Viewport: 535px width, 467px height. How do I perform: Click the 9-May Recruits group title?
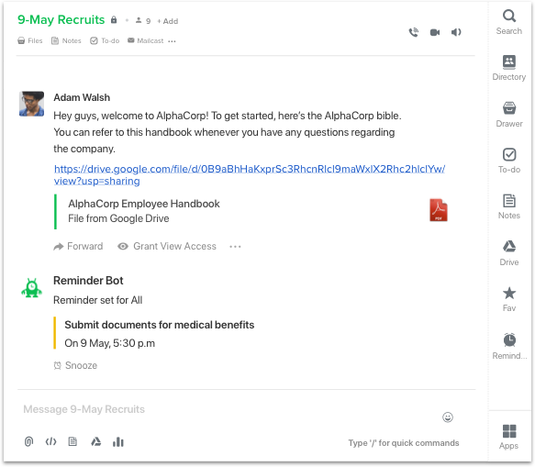pyautogui.click(x=61, y=20)
